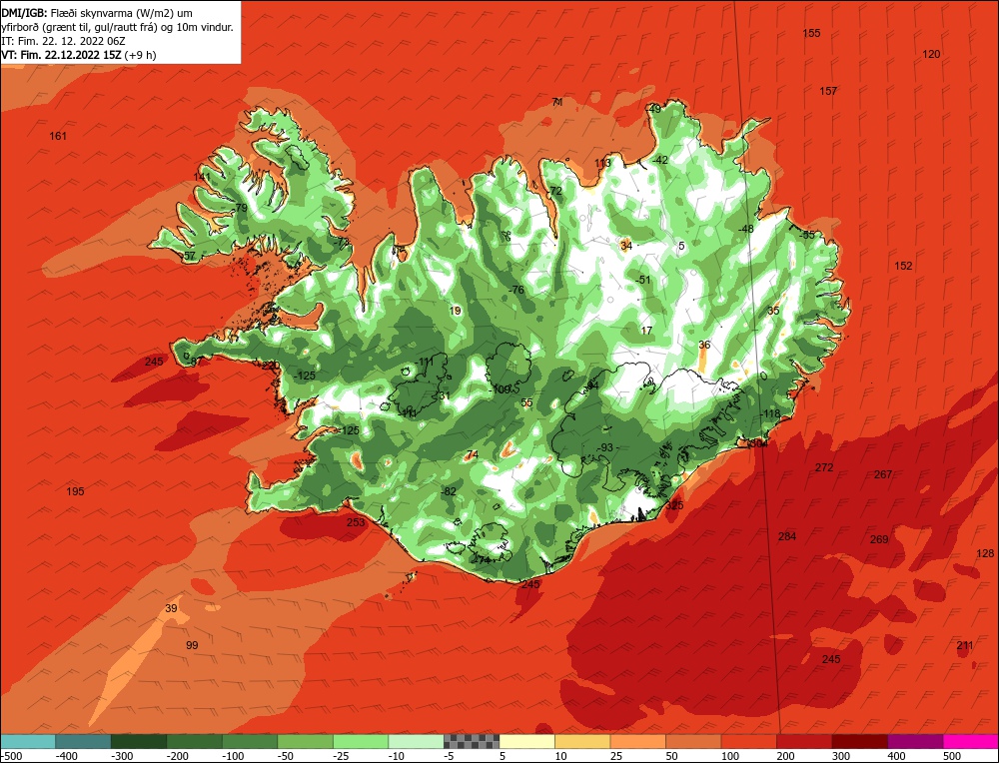
Task: Click the value 128 at the right edge
Action: click(x=985, y=553)
